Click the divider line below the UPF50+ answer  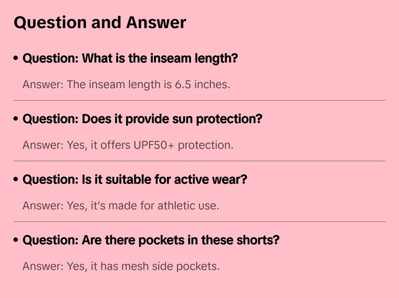tap(199, 161)
